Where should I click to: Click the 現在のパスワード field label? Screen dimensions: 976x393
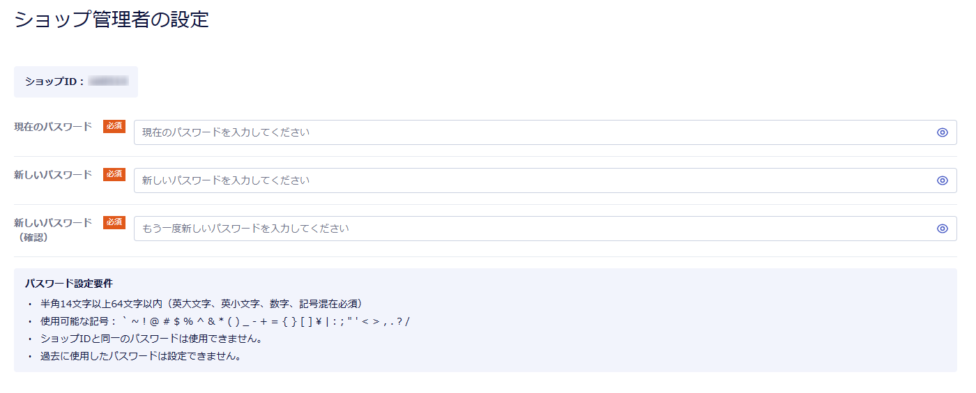[x=53, y=127]
